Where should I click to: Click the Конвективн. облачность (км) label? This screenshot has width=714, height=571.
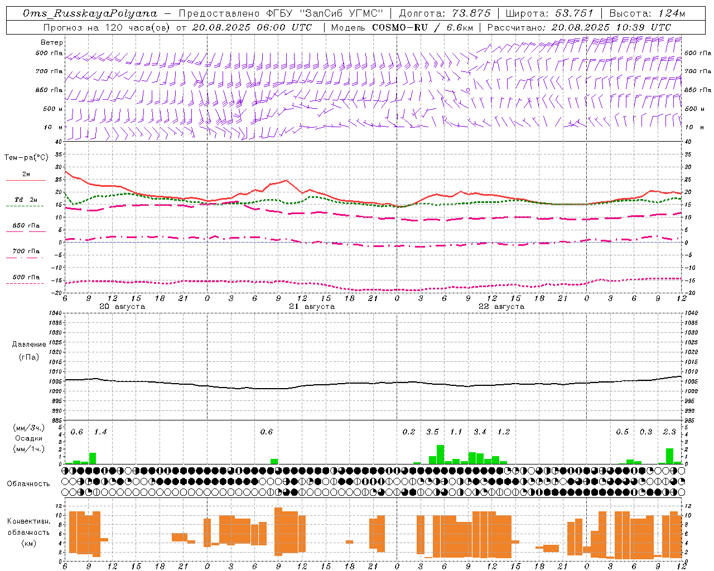tap(28, 532)
